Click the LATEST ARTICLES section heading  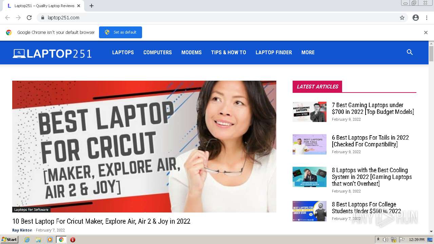(317, 86)
